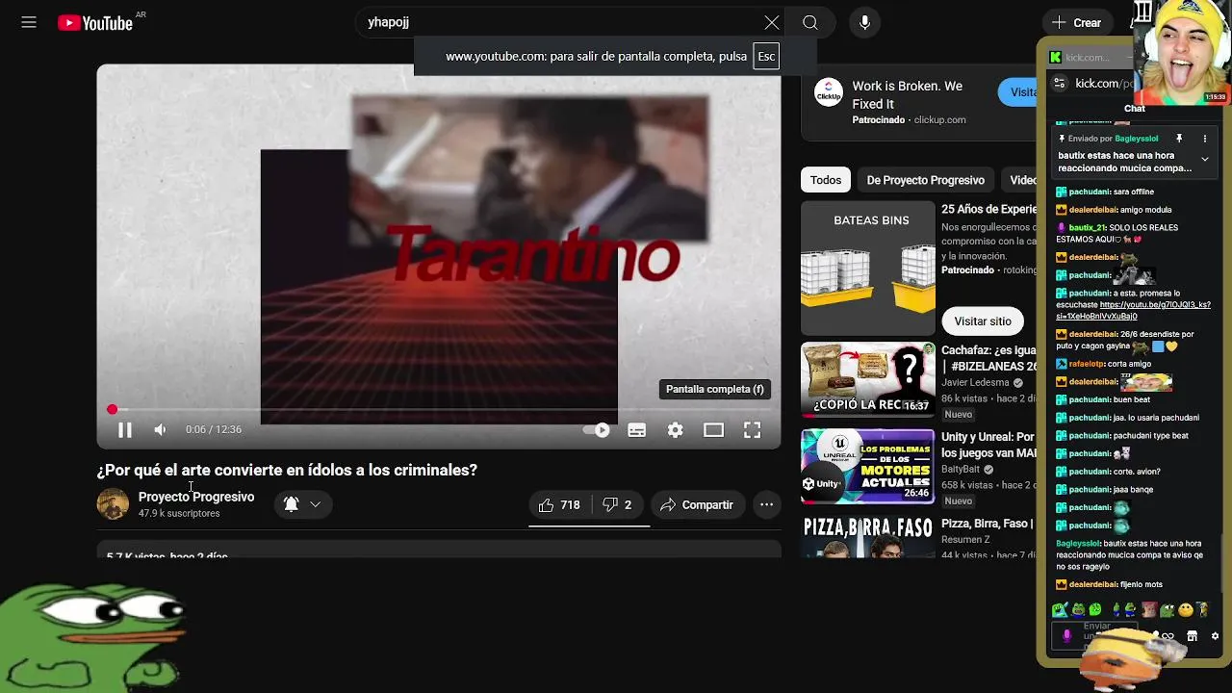The height and width of the screenshot is (693, 1232).
Task: Toggle the autoplay switch in the player
Action: click(x=597, y=430)
